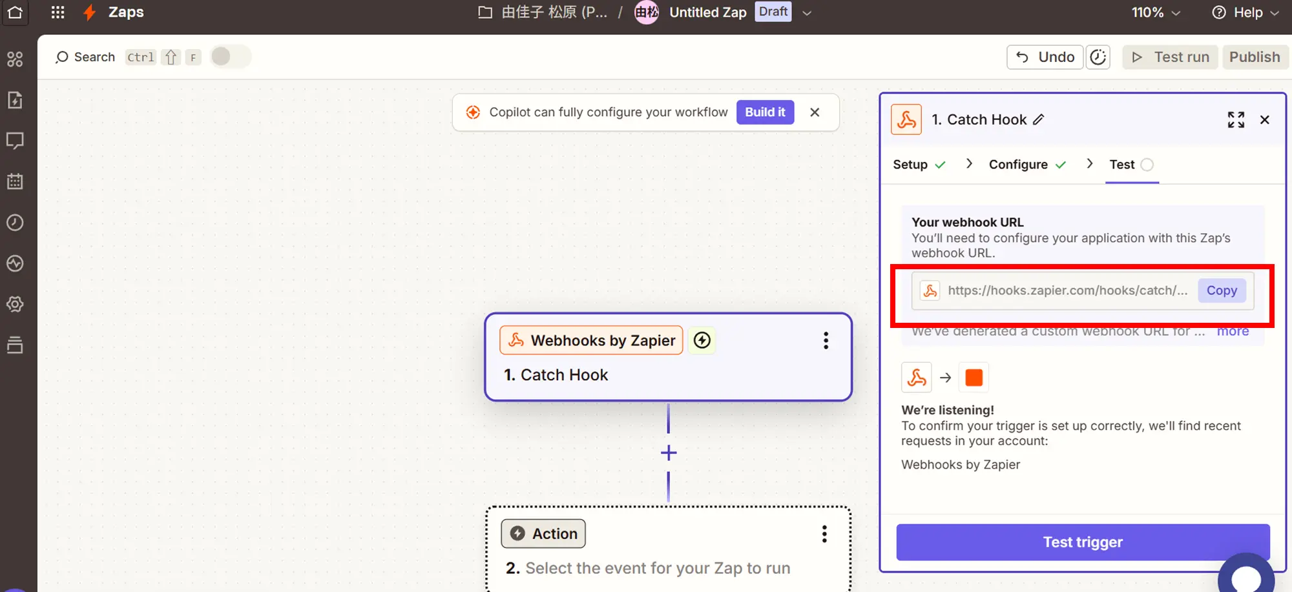1292x592 pixels.
Task: Open the Help dropdown menu
Action: tap(1245, 12)
